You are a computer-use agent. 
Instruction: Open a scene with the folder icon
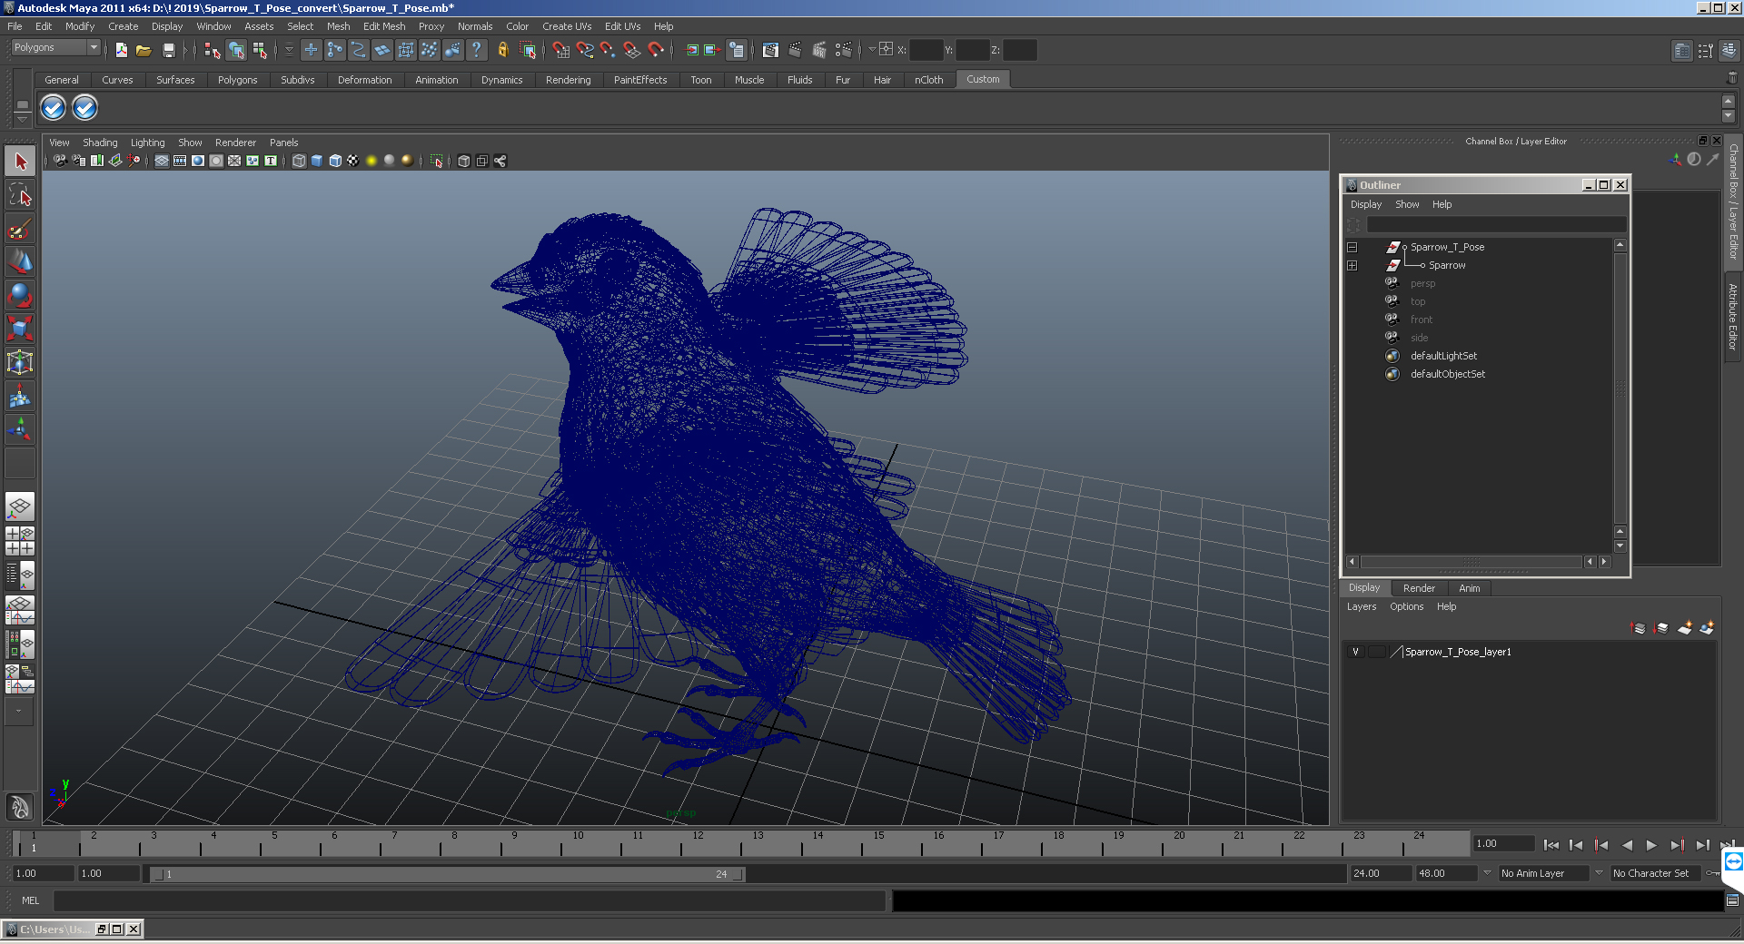144,50
